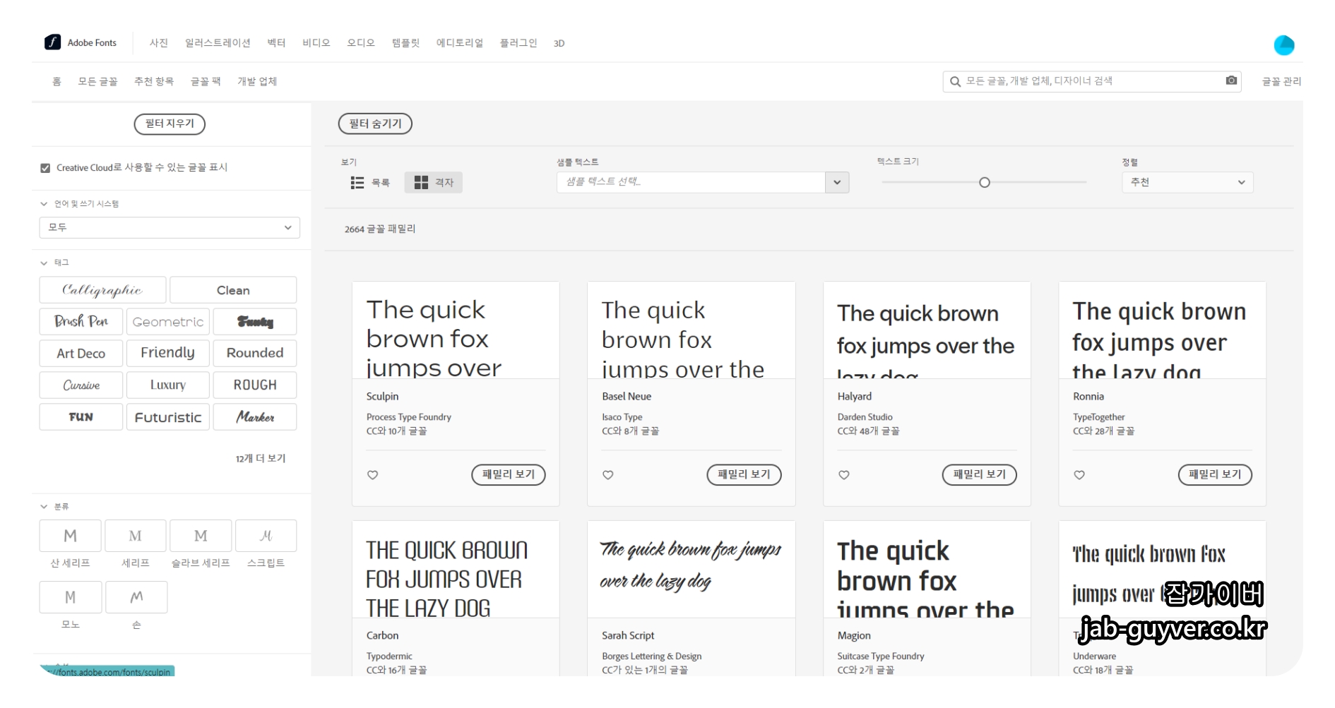The width and height of the screenshot is (1335, 708).
Task: Switch to list view (목록)
Action: [x=370, y=183]
